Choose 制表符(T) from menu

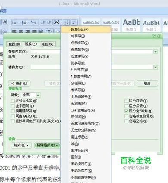coord(86,36)
